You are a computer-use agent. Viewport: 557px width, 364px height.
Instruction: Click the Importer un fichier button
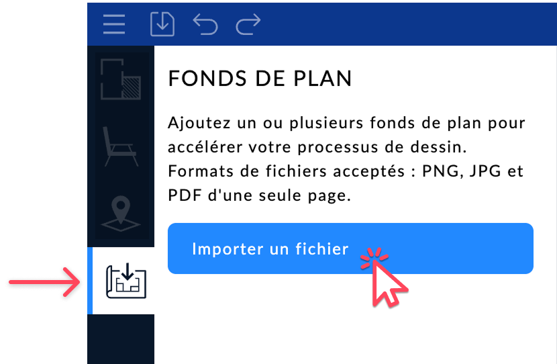pyautogui.click(x=270, y=248)
